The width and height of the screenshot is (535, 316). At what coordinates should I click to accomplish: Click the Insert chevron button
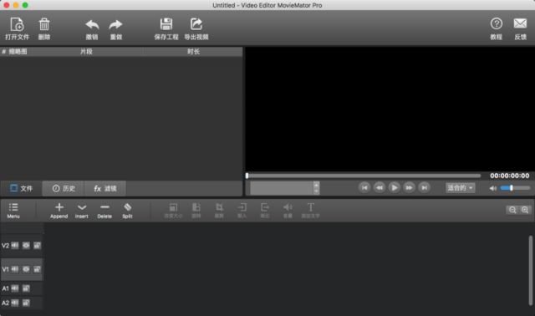pos(82,211)
